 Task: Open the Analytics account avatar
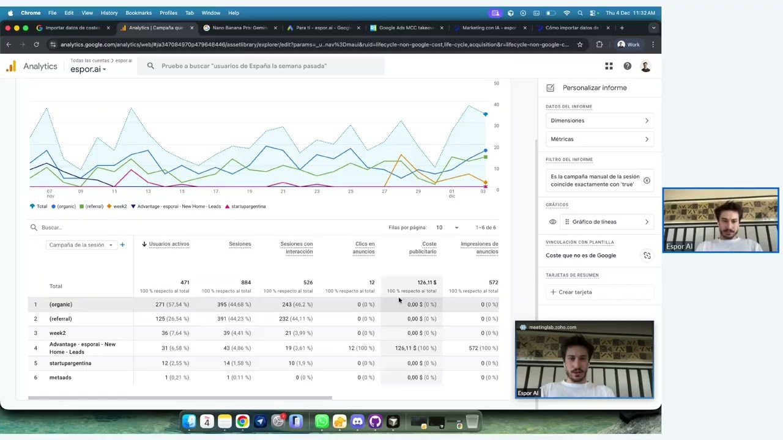(645, 66)
